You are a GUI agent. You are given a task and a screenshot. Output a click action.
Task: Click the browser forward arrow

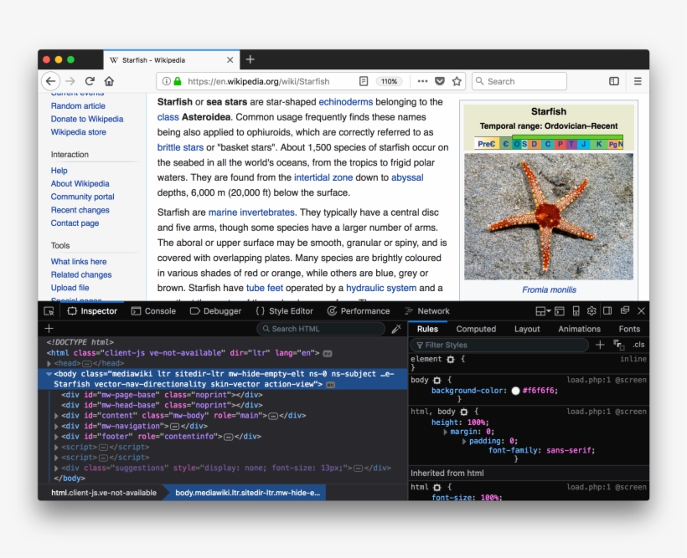tap(70, 81)
